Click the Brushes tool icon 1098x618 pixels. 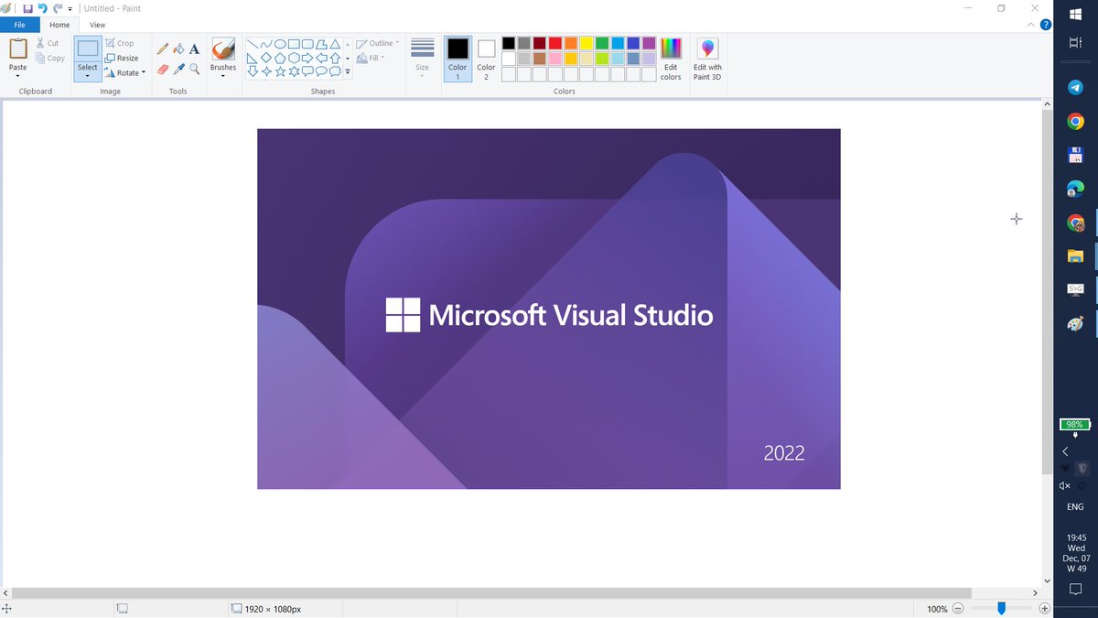point(223,49)
